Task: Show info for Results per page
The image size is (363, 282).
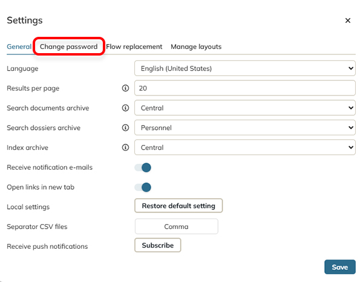Action: pos(125,88)
